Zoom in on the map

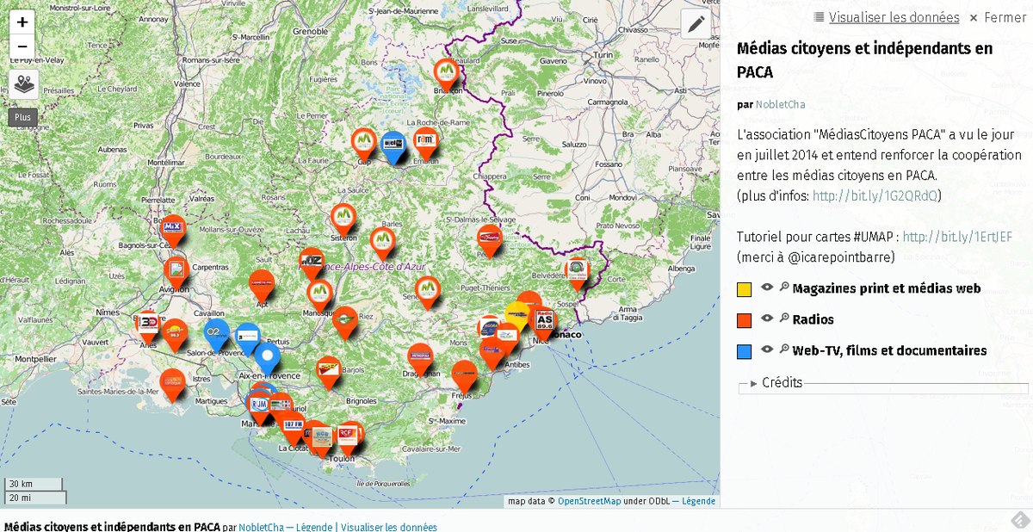22,23
